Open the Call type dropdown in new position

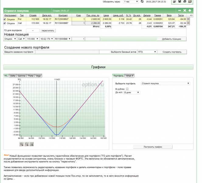[21, 39]
